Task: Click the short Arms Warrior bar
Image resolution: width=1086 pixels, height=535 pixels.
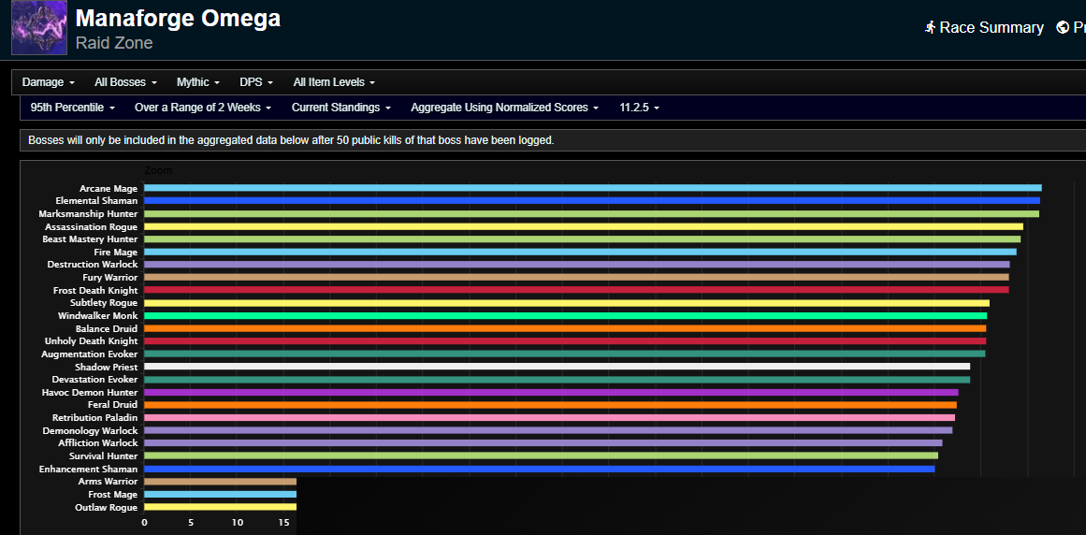Action: (x=220, y=481)
